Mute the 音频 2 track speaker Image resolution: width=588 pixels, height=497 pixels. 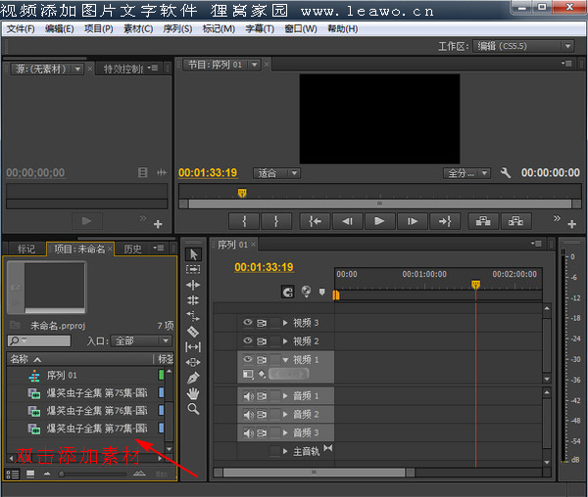coord(248,415)
